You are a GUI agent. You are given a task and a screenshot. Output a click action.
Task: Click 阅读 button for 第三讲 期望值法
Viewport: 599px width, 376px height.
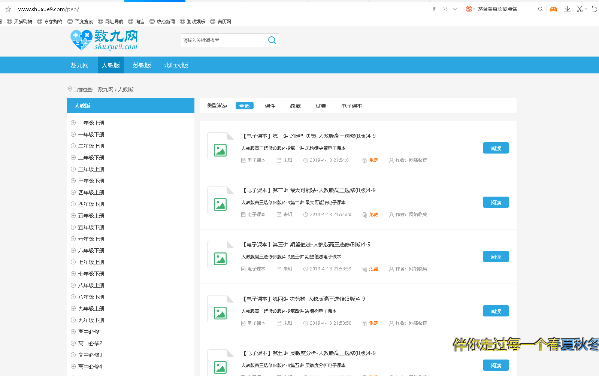(x=496, y=257)
